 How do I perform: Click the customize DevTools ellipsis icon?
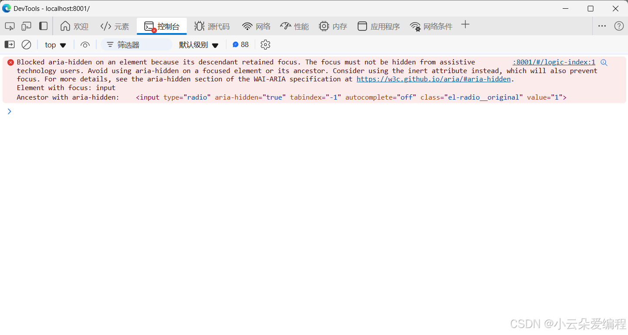pos(602,26)
